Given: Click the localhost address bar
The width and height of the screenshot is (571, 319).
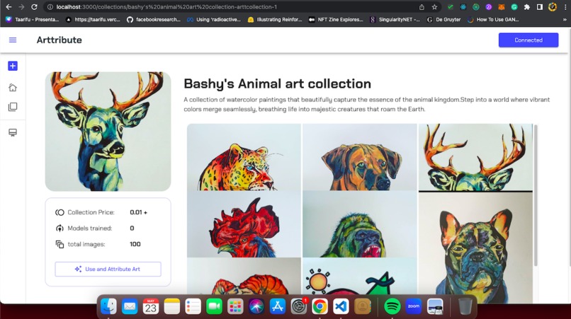Looking at the screenshot, I should pos(233,7).
